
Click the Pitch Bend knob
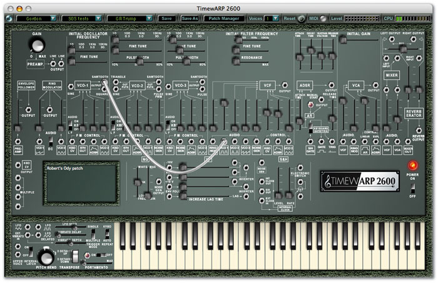(x=44, y=257)
